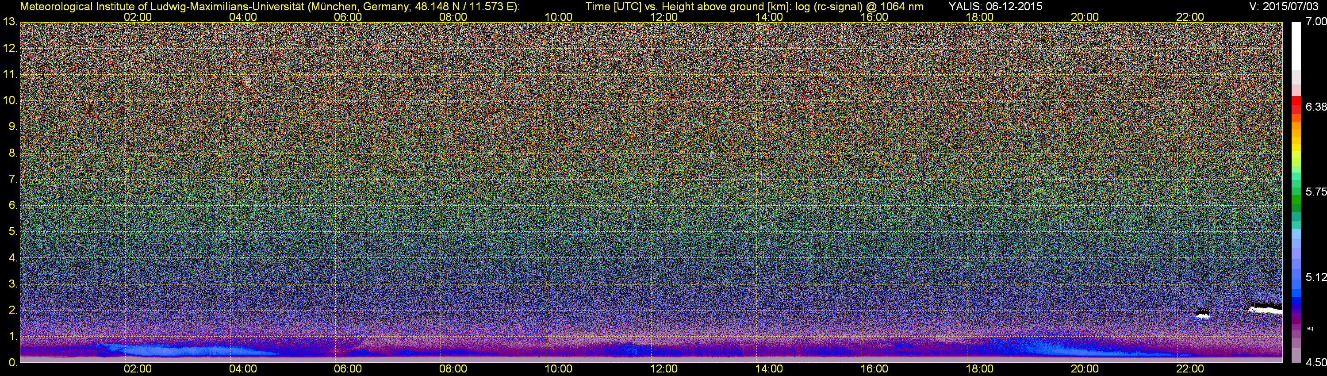Click the 3. km height axis label

(13, 284)
